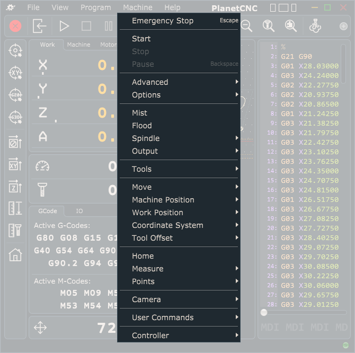Click the G-code line position slider handle

tap(264, 312)
